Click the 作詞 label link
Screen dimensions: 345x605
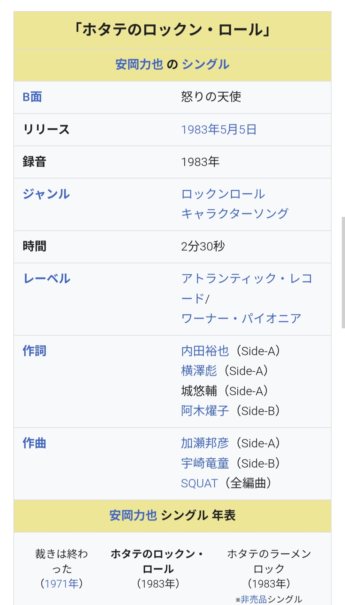(34, 351)
